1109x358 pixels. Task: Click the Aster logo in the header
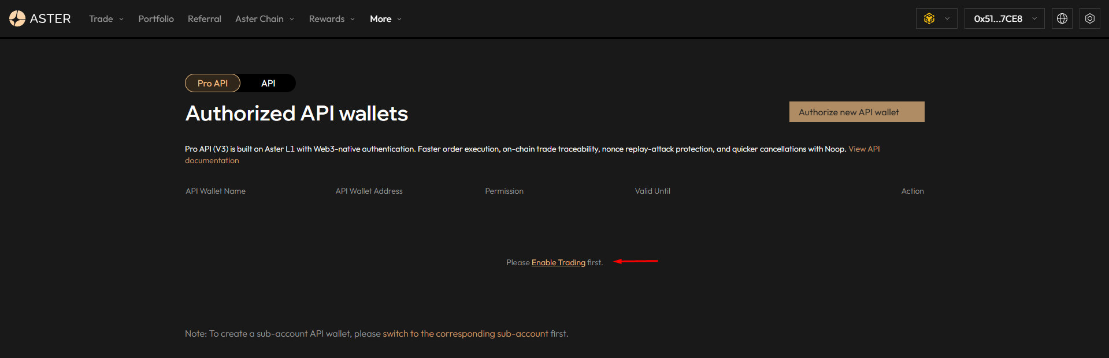(x=40, y=18)
